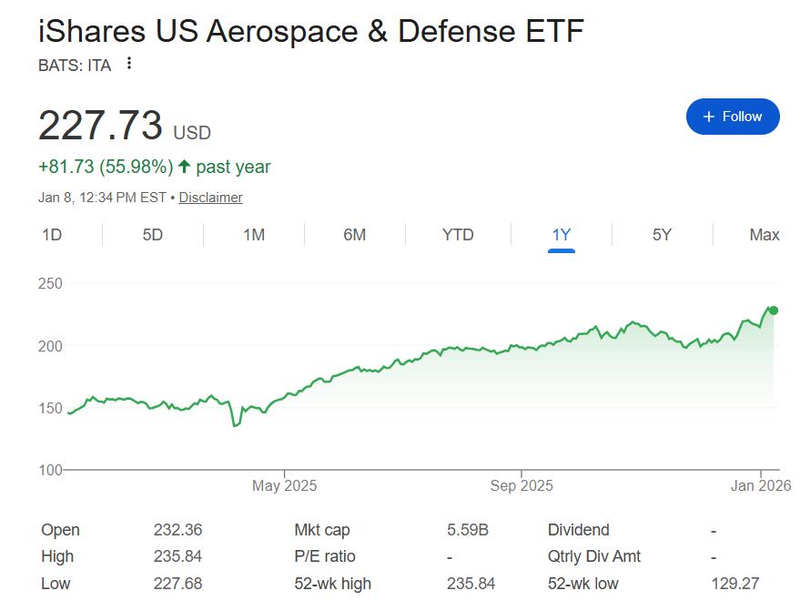Switch to the Max range tab
The height and width of the screenshot is (611, 800).
(x=765, y=235)
